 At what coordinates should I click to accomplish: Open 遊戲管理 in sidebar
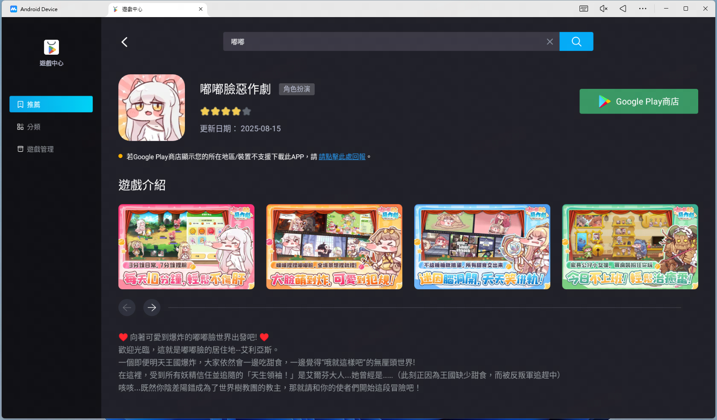pos(40,149)
